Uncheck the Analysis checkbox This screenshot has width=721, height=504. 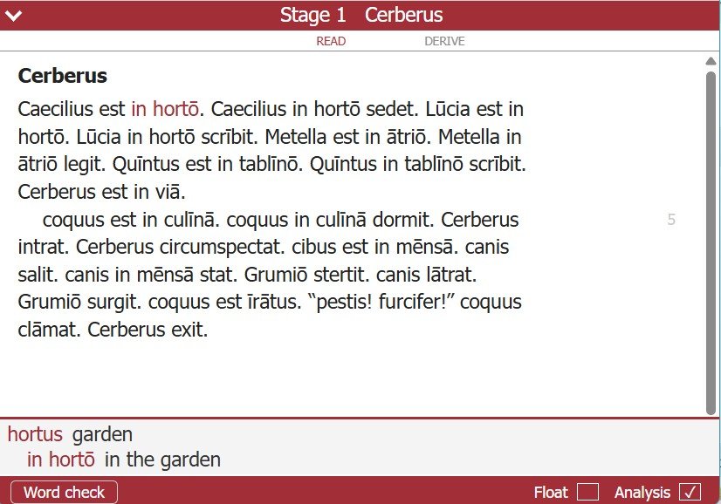pos(690,492)
